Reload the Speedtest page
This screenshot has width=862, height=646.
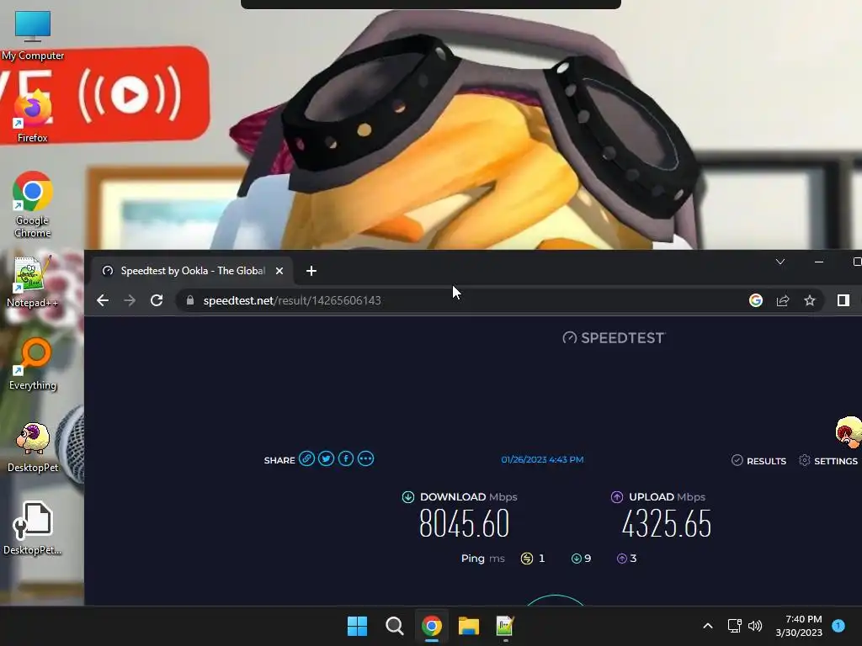pos(157,300)
